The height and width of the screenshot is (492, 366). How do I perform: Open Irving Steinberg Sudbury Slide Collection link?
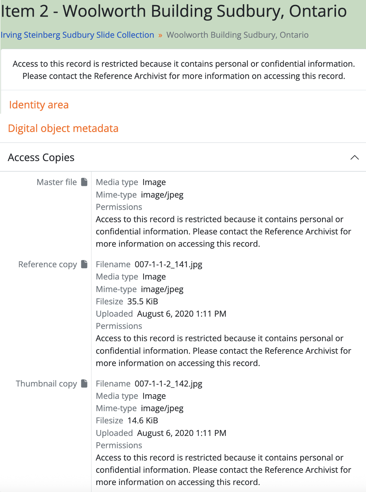77,35
